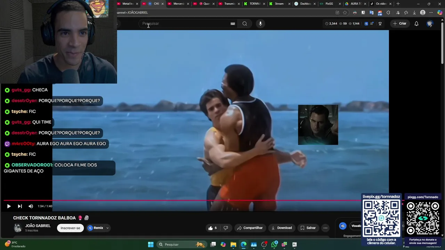Screen dimensions: 445x250
Task: Start voice search with the microphone
Action: pyautogui.click(x=260, y=24)
